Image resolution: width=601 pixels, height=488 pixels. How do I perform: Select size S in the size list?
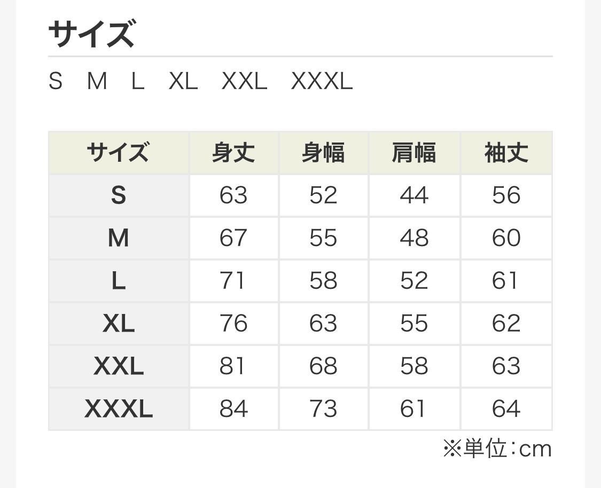click(56, 82)
